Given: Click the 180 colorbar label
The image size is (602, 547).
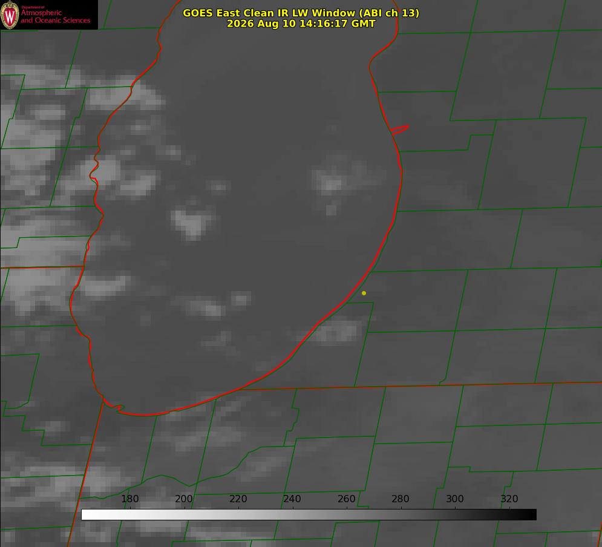Looking at the screenshot, I should point(129,499).
